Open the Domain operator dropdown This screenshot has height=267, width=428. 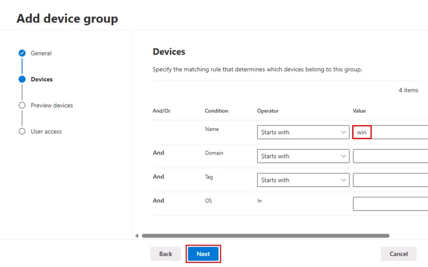(x=303, y=156)
